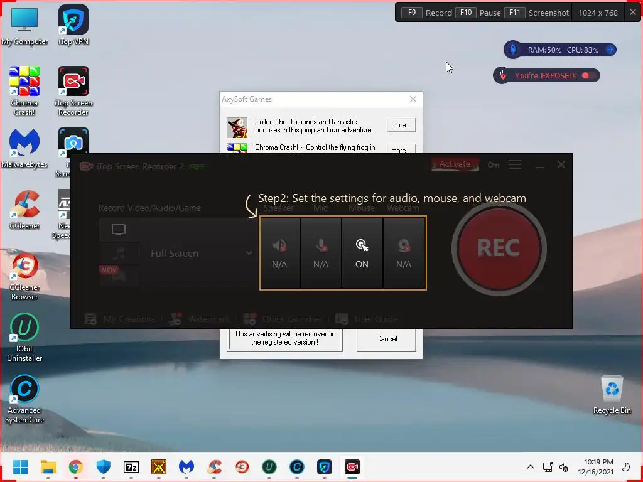Image resolution: width=643 pixels, height=482 pixels.
Task: Open iTop VPN from the taskbar
Action: pos(325,467)
